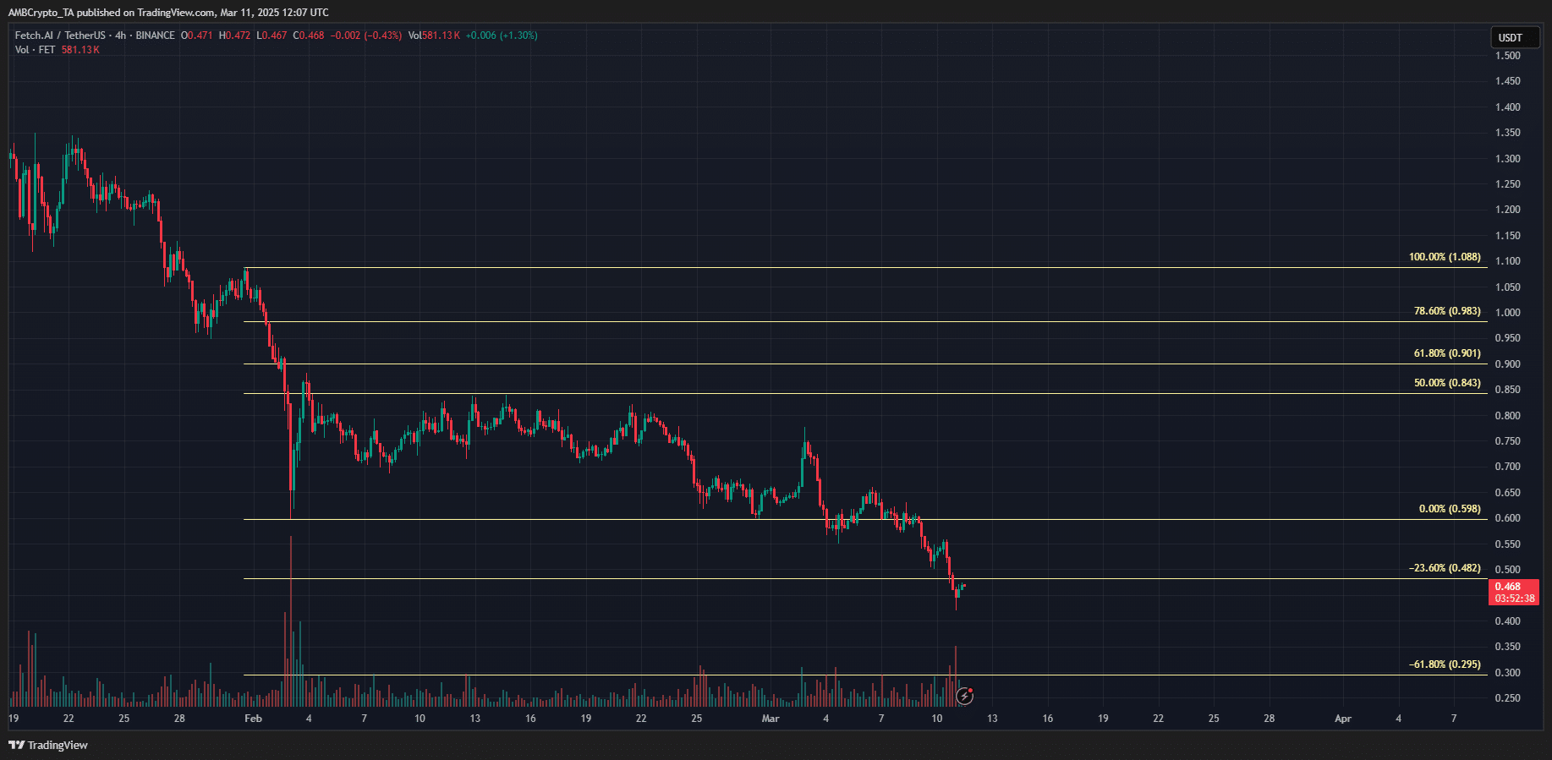Viewport: 1552px width, 760px height.
Task: Click the -61.80% (0.295) Fibonacci label
Action: coord(1445,664)
